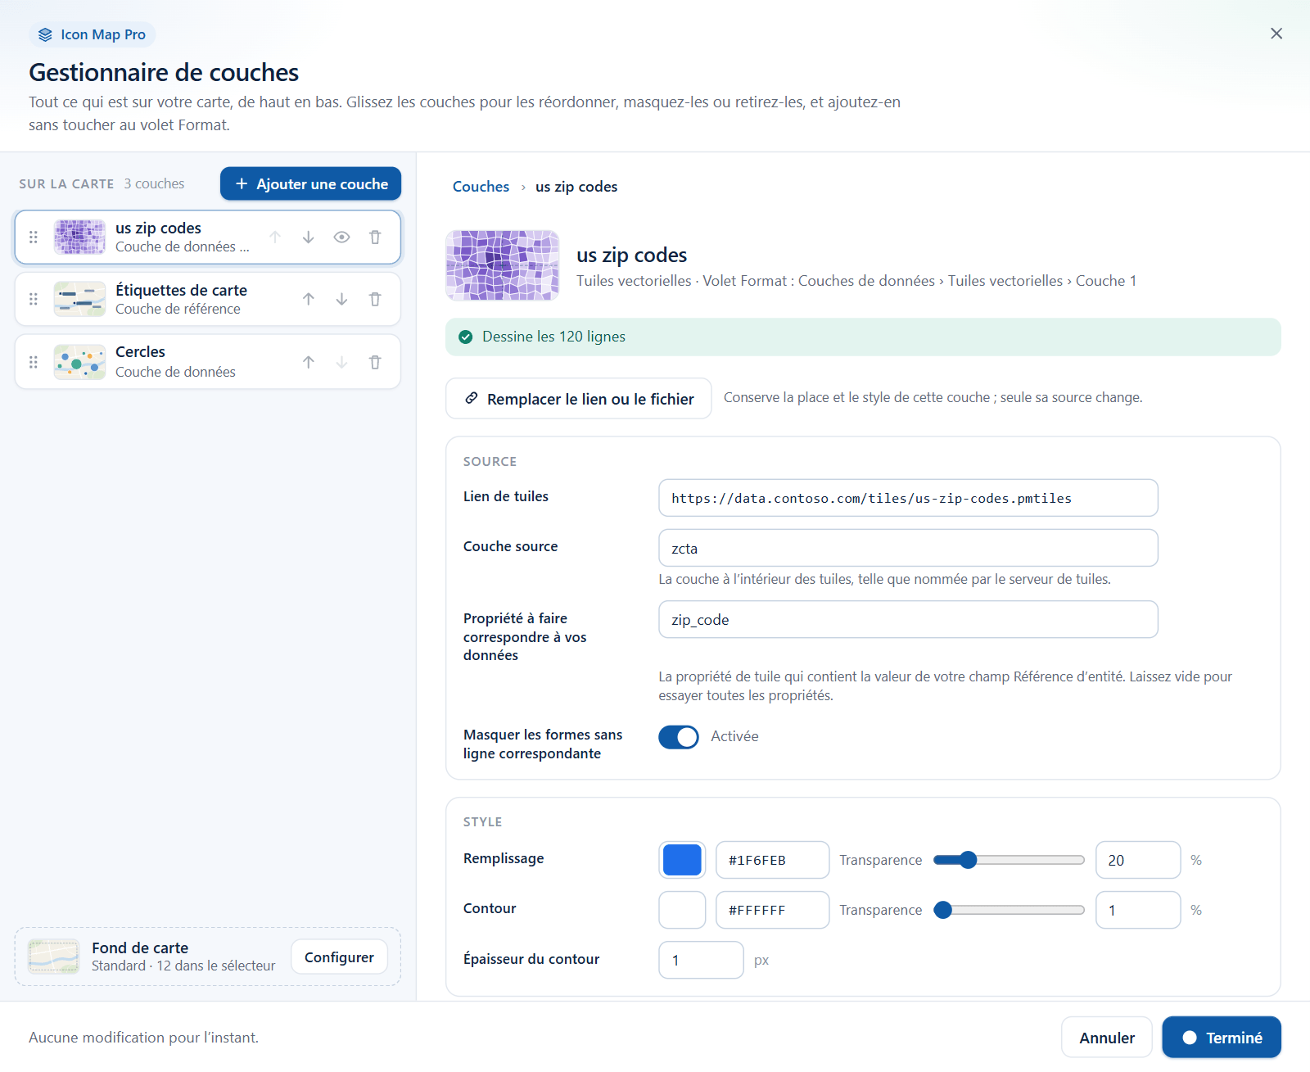Click the 3 couches count text
Viewport: 1310px width, 1072px height.
(154, 183)
